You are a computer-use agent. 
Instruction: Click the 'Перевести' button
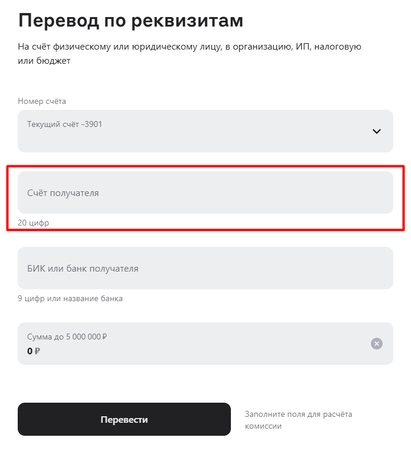pos(124,420)
